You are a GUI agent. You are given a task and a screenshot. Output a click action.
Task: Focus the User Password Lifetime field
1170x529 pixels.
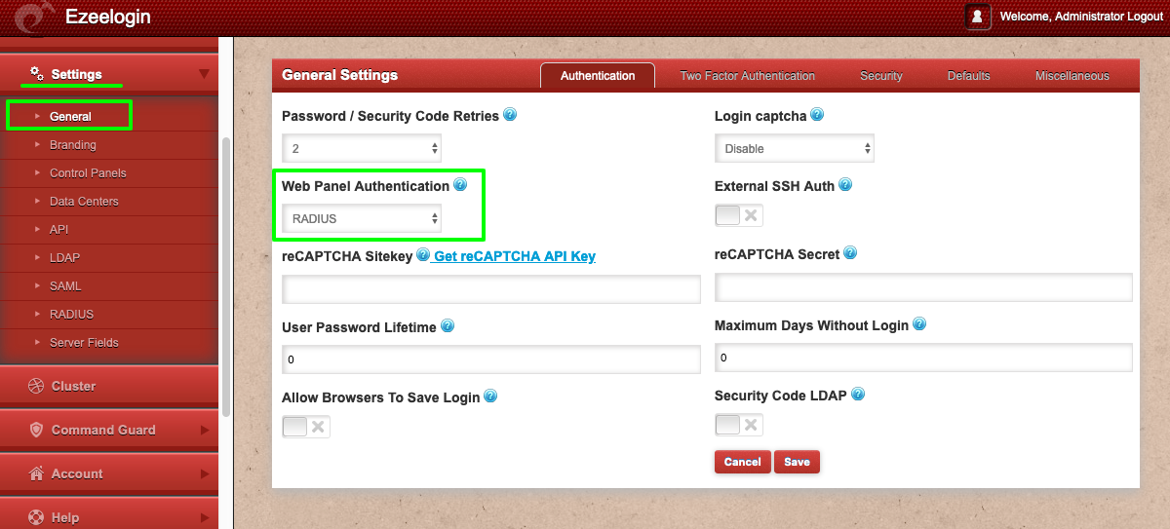coord(491,359)
